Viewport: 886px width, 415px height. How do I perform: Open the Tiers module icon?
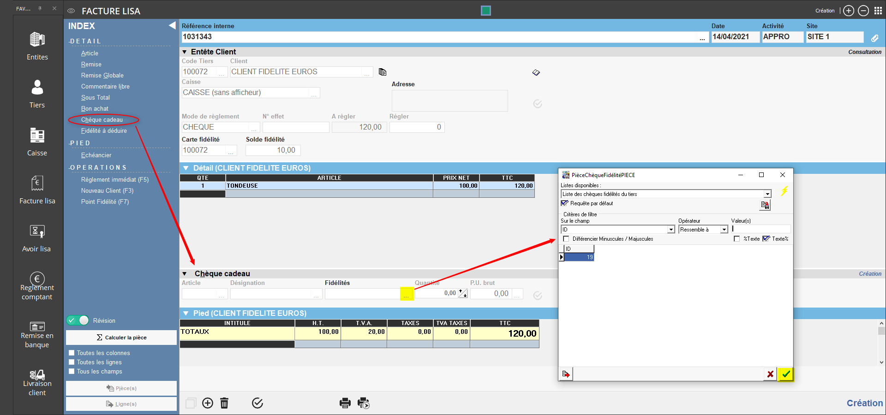click(37, 94)
